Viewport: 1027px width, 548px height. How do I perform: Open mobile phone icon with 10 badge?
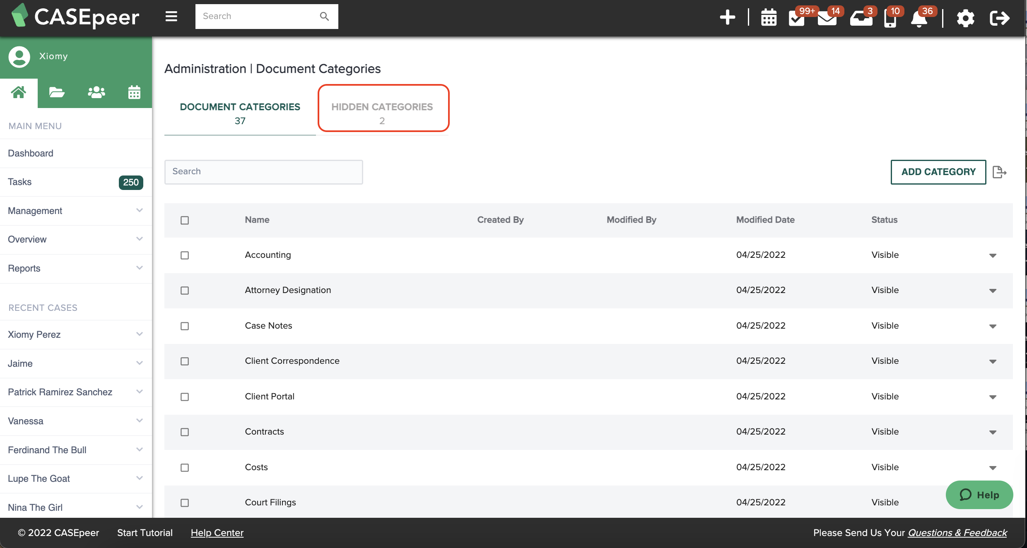pyautogui.click(x=890, y=18)
